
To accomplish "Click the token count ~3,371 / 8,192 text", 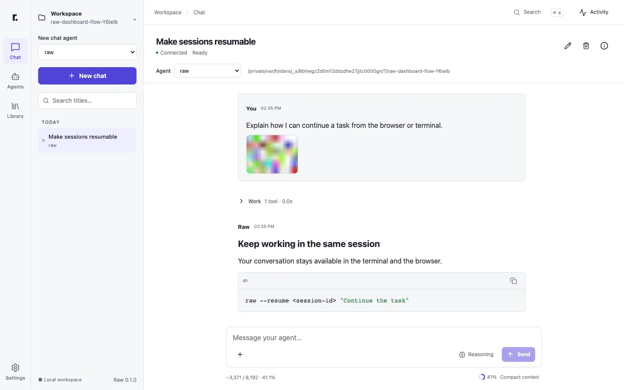I will [250, 377].
